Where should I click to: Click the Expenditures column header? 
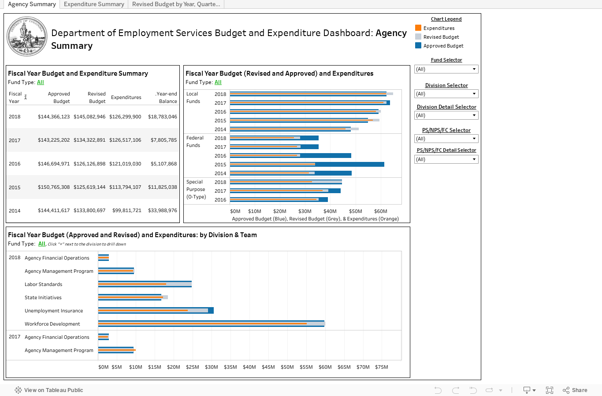[x=126, y=97]
